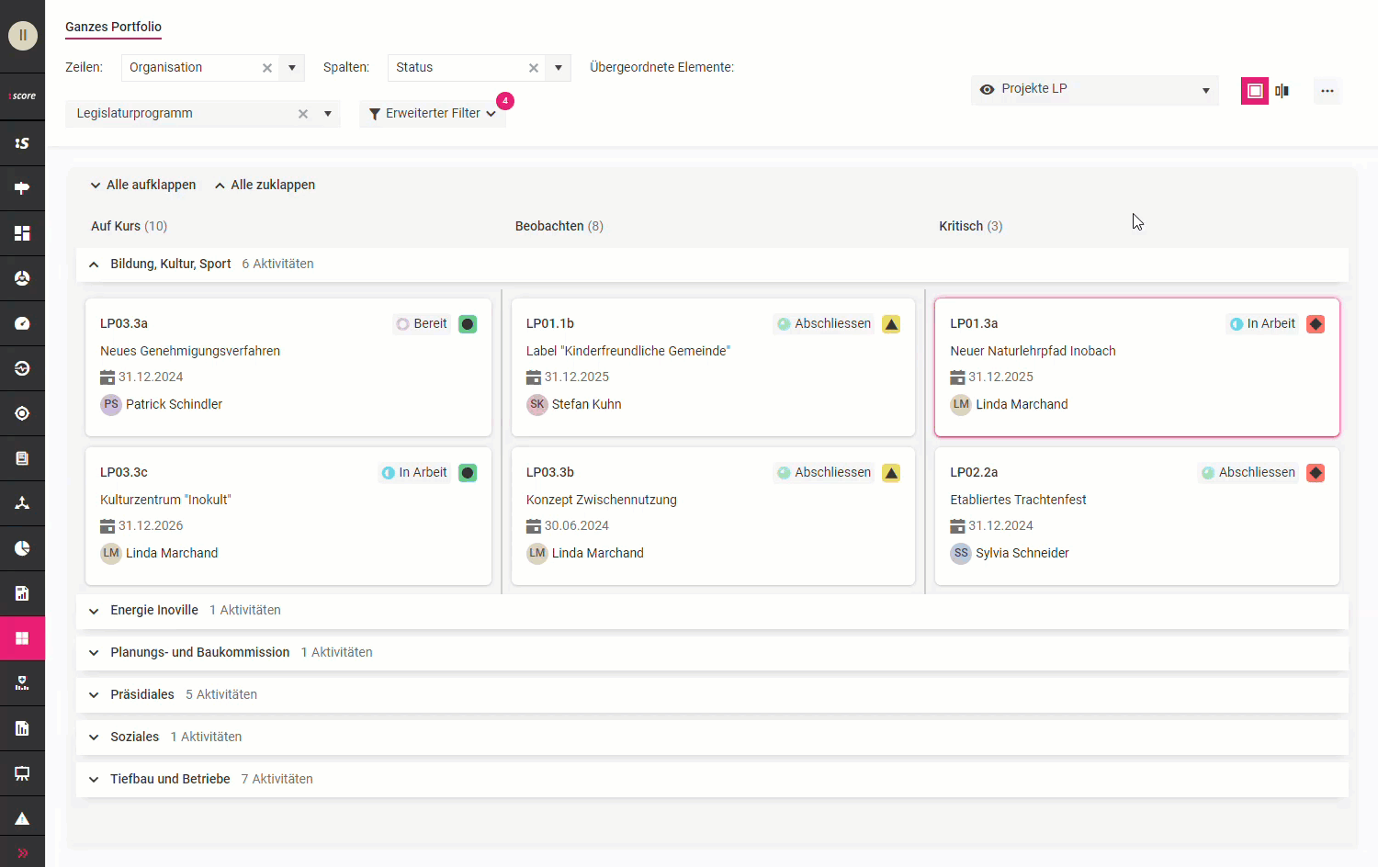This screenshot has width=1378, height=867.
Task: Select the Ganzes Portfolio tab
Action: [113, 27]
